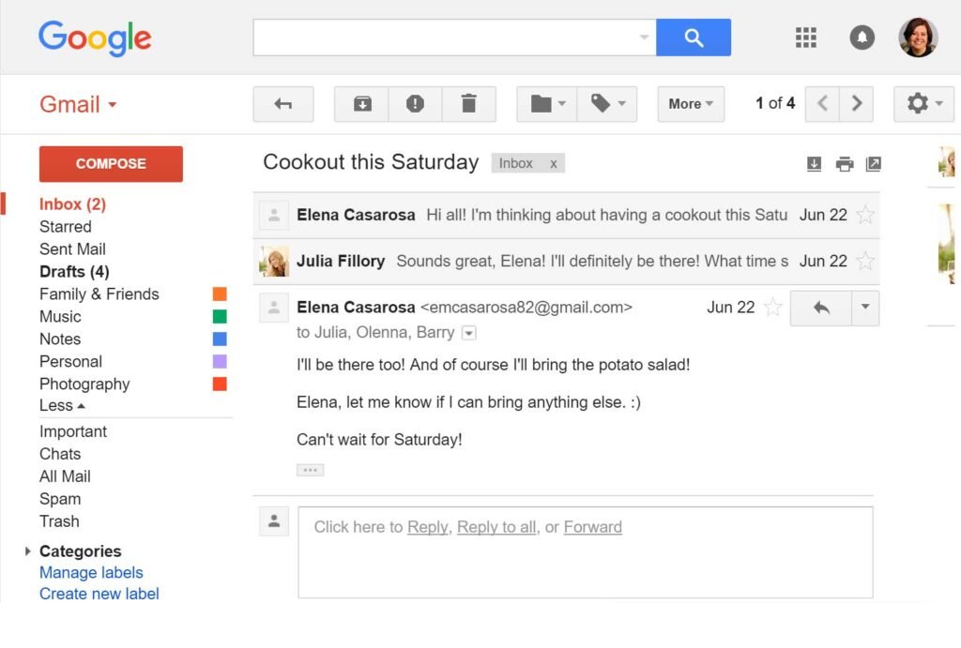Print the conversation
The height and width of the screenshot is (648, 961).
click(x=844, y=163)
